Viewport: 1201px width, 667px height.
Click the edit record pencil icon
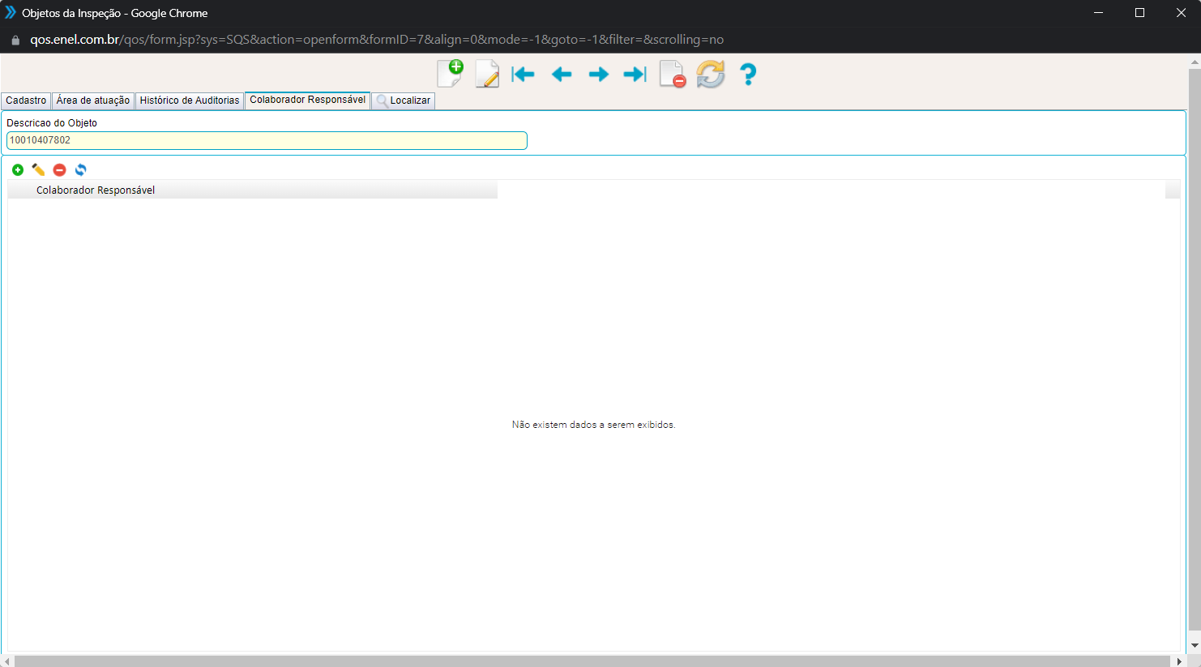(487, 75)
